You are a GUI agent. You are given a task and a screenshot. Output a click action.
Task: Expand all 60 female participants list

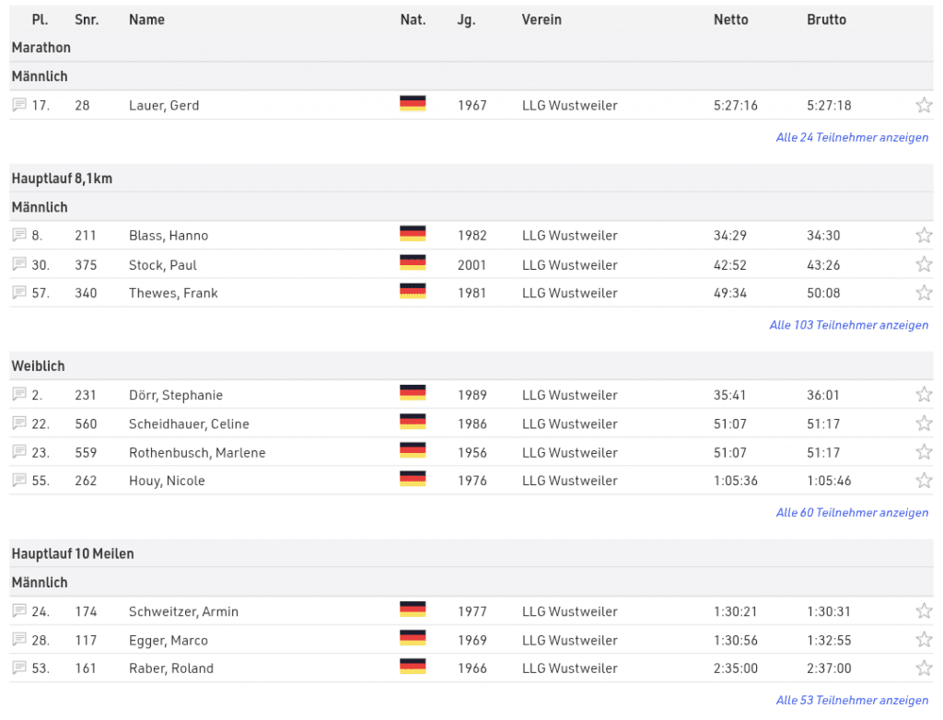(x=852, y=513)
